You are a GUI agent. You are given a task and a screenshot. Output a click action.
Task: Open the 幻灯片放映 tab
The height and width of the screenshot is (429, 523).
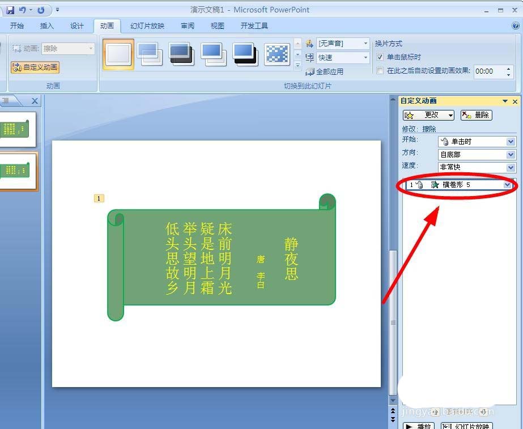(x=147, y=26)
